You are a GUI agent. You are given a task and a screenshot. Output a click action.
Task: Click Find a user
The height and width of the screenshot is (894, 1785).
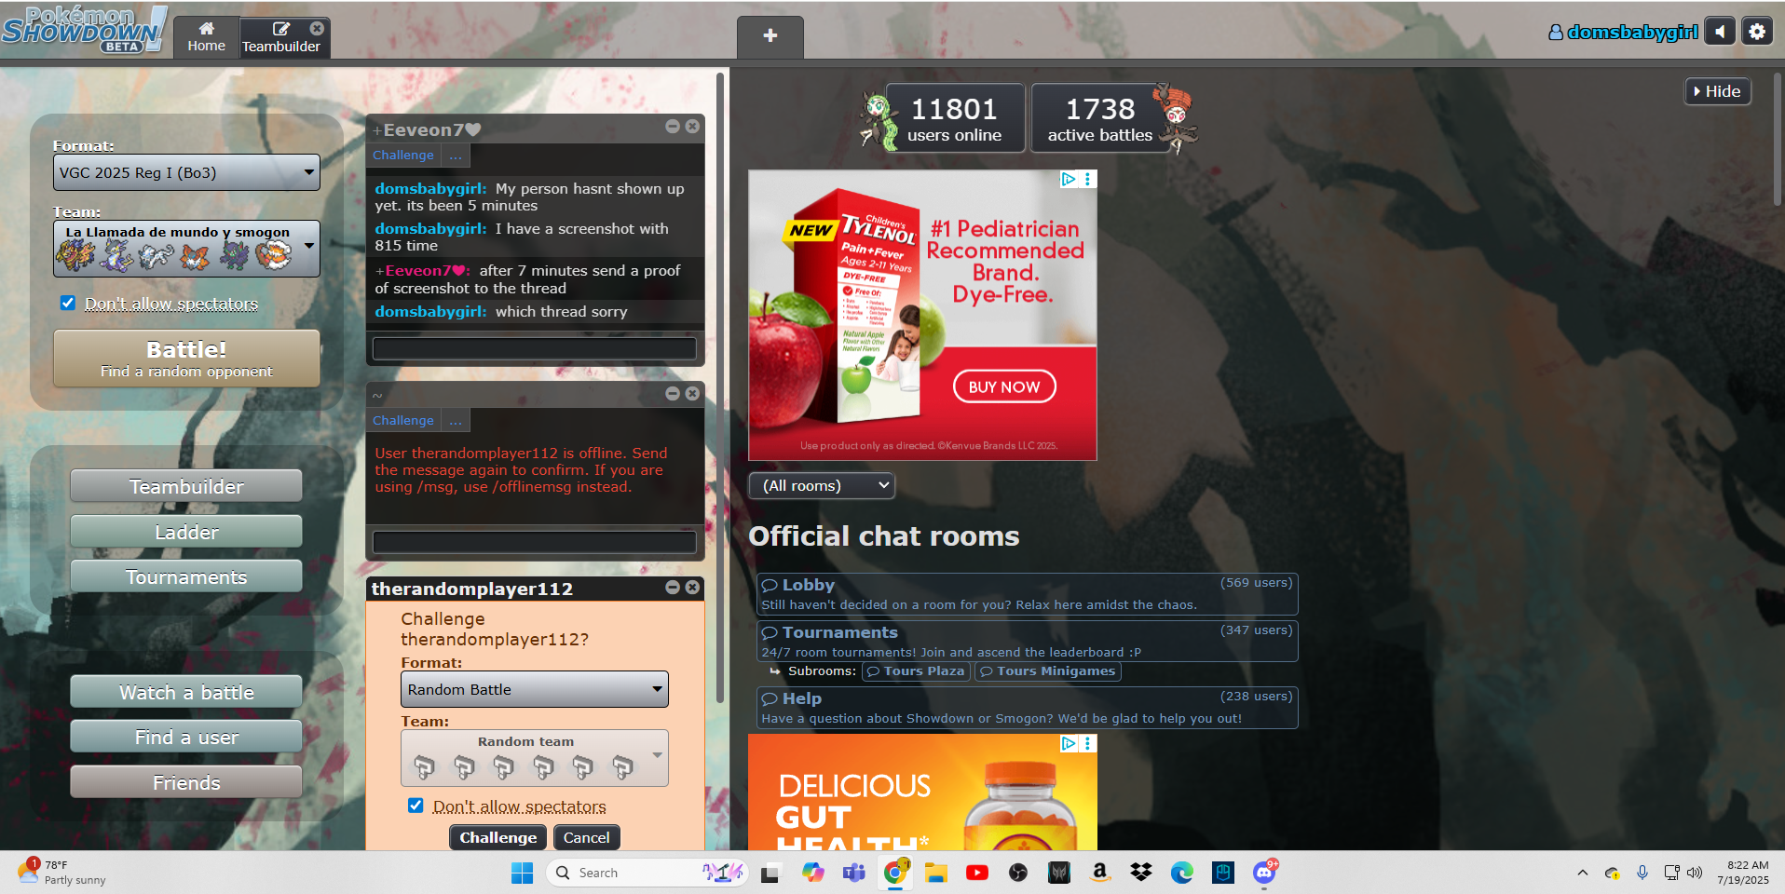click(186, 737)
